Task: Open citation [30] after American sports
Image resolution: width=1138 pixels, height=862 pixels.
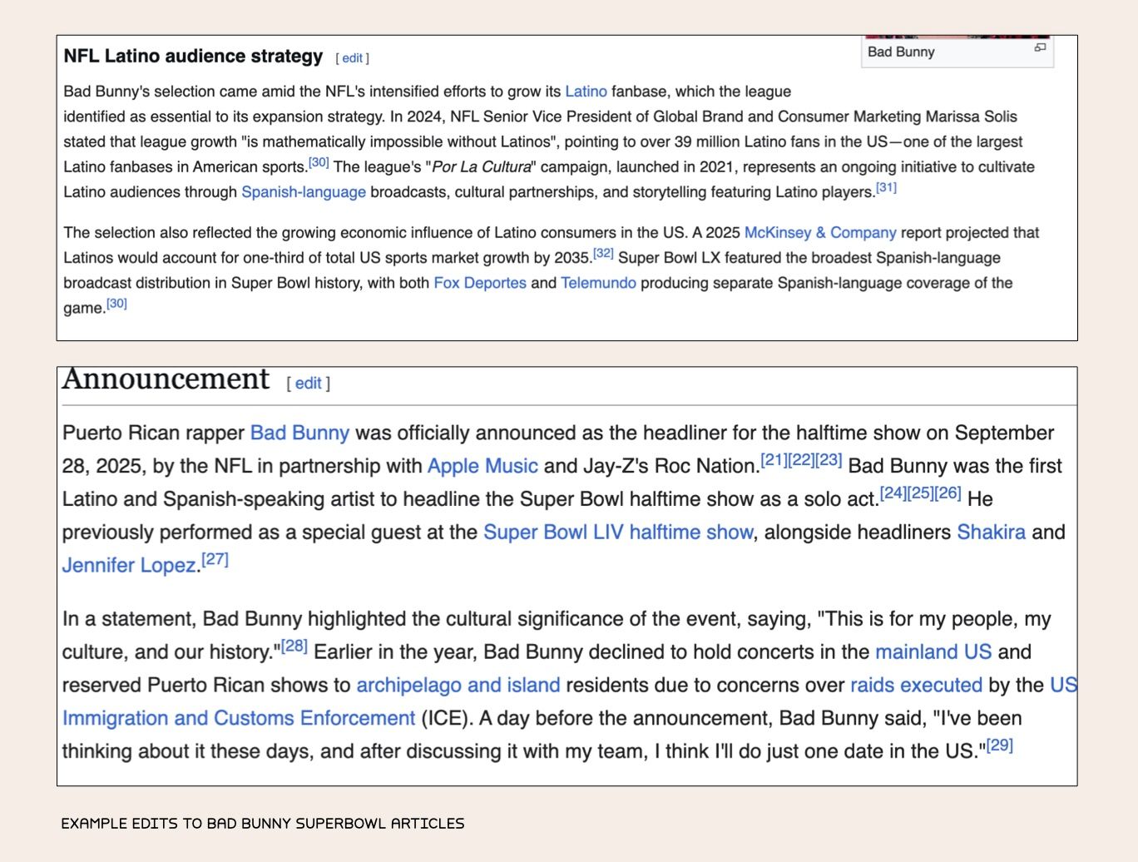Action: coord(319,162)
